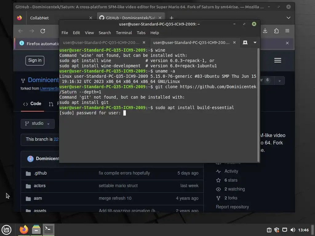Open the actors folder
Image resolution: width=315 pixels, height=236 pixels.
[x=40, y=186]
